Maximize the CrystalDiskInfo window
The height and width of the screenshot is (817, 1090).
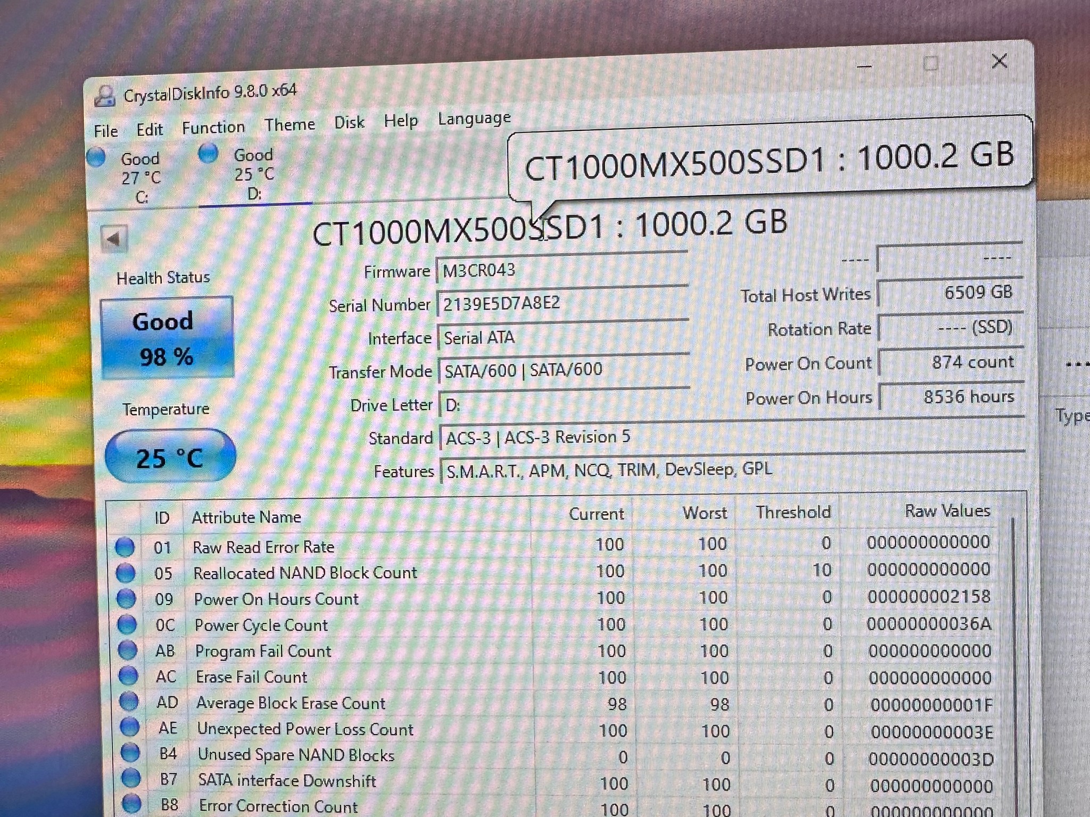coord(931,63)
